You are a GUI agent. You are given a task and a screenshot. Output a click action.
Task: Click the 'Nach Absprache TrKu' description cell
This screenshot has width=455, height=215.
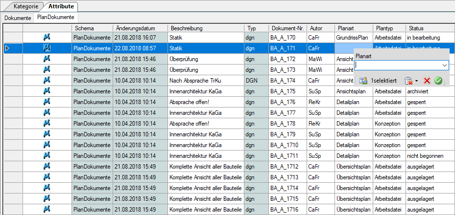pyautogui.click(x=206, y=81)
